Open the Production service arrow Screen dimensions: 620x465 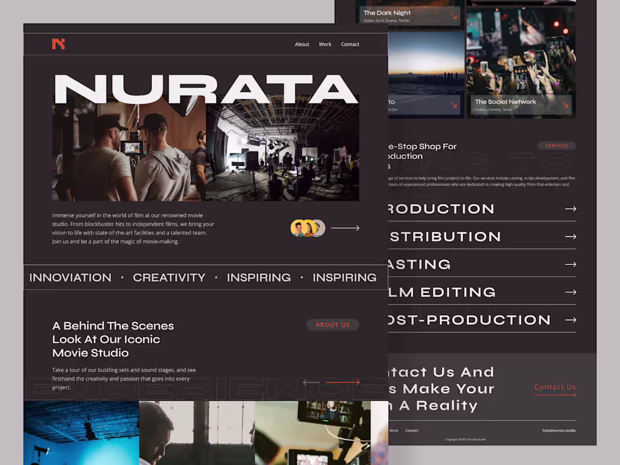pos(570,209)
